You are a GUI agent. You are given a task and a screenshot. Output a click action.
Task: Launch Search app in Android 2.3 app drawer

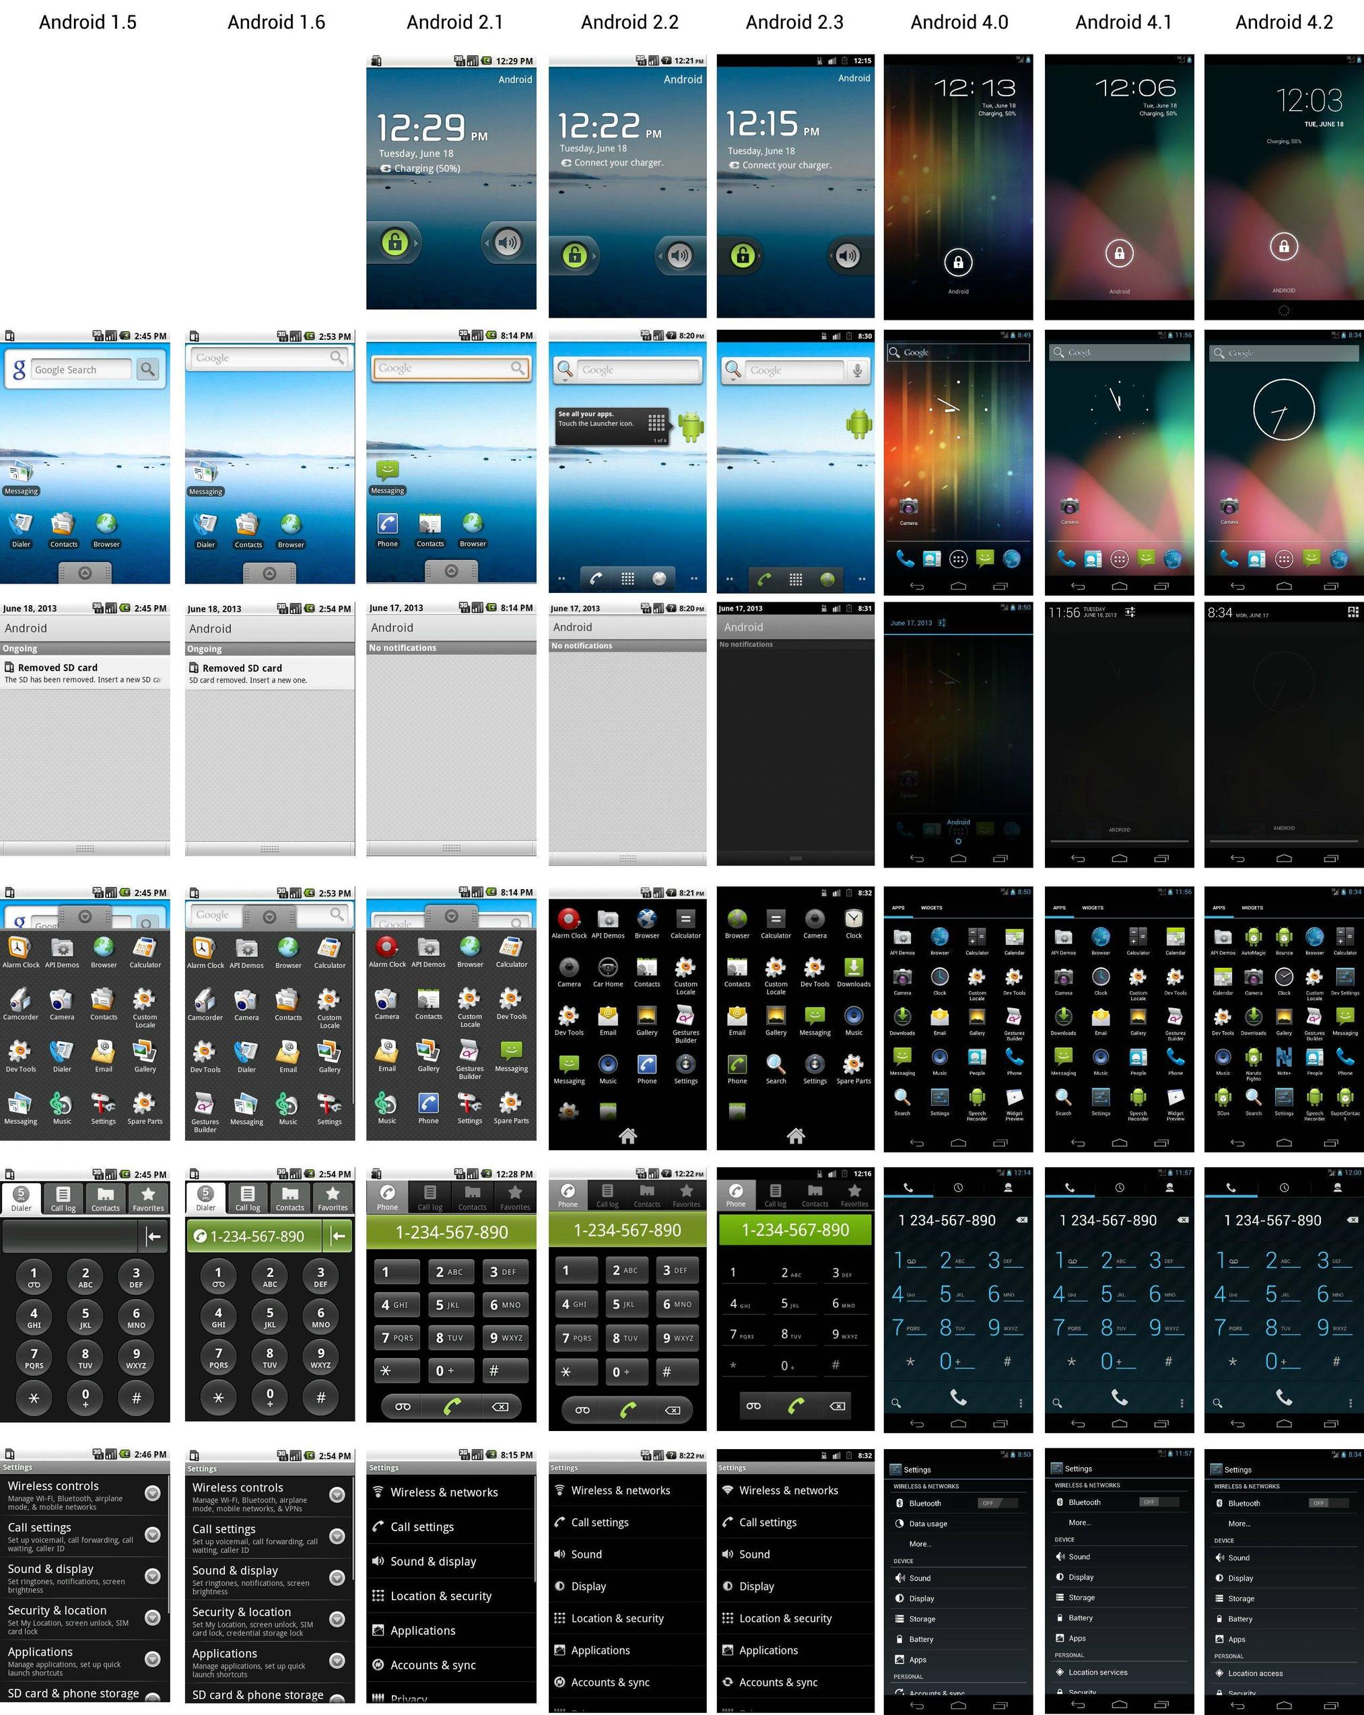click(x=776, y=1069)
